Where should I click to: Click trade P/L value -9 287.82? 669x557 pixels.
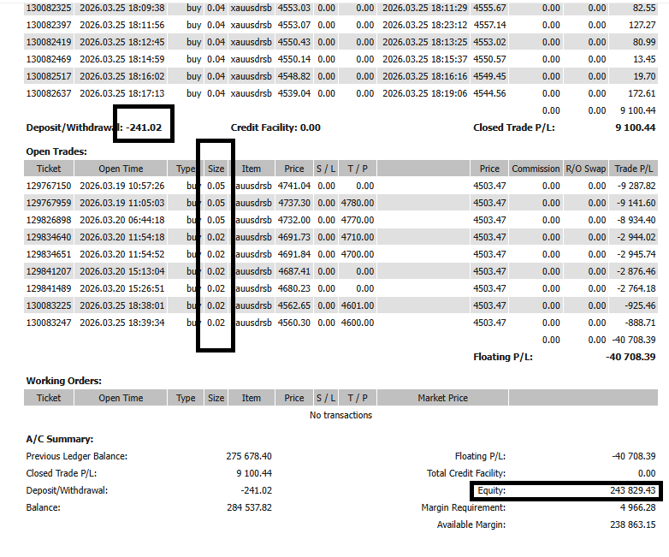tap(636, 186)
